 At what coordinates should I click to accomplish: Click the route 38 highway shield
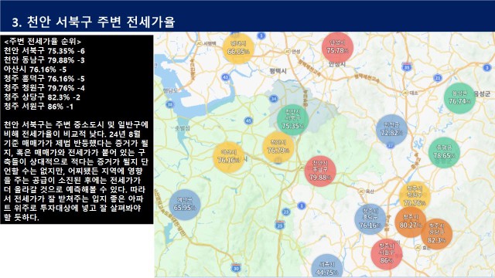(170, 104)
